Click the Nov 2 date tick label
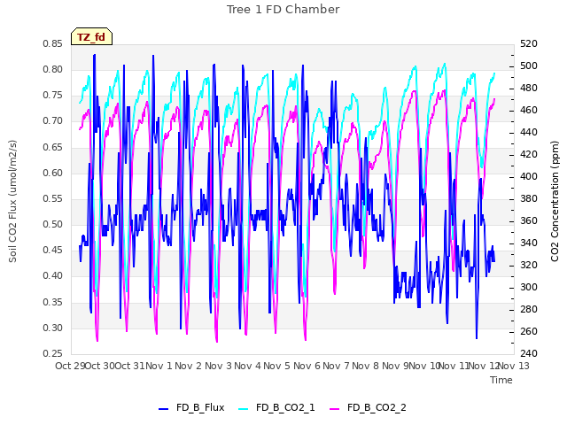567x425 pixels. tap(189, 366)
